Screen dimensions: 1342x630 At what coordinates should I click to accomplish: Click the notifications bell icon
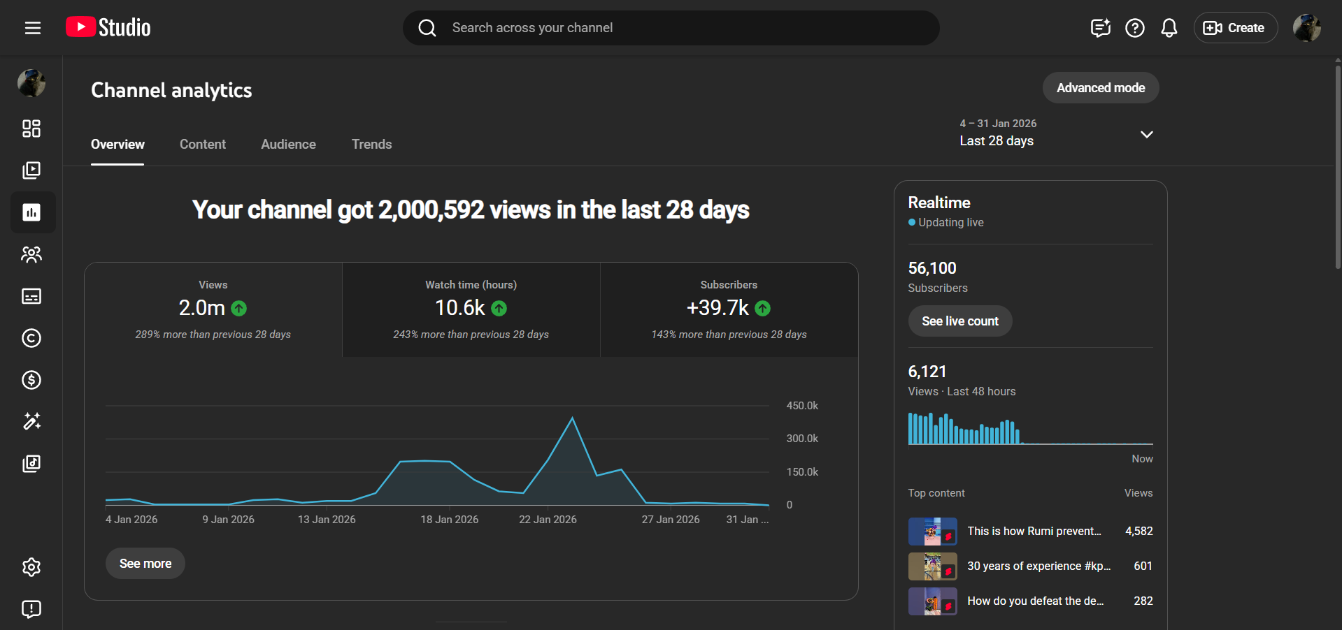click(x=1169, y=28)
